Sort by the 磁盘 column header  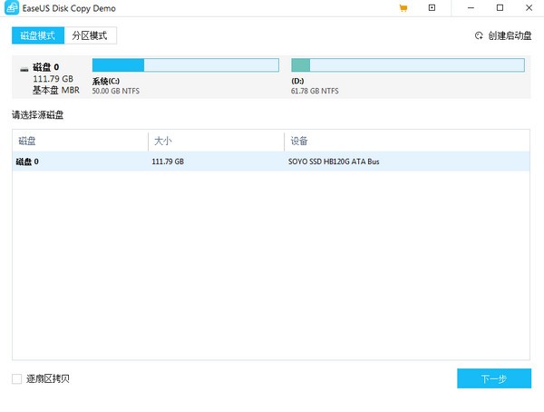[x=80, y=141]
